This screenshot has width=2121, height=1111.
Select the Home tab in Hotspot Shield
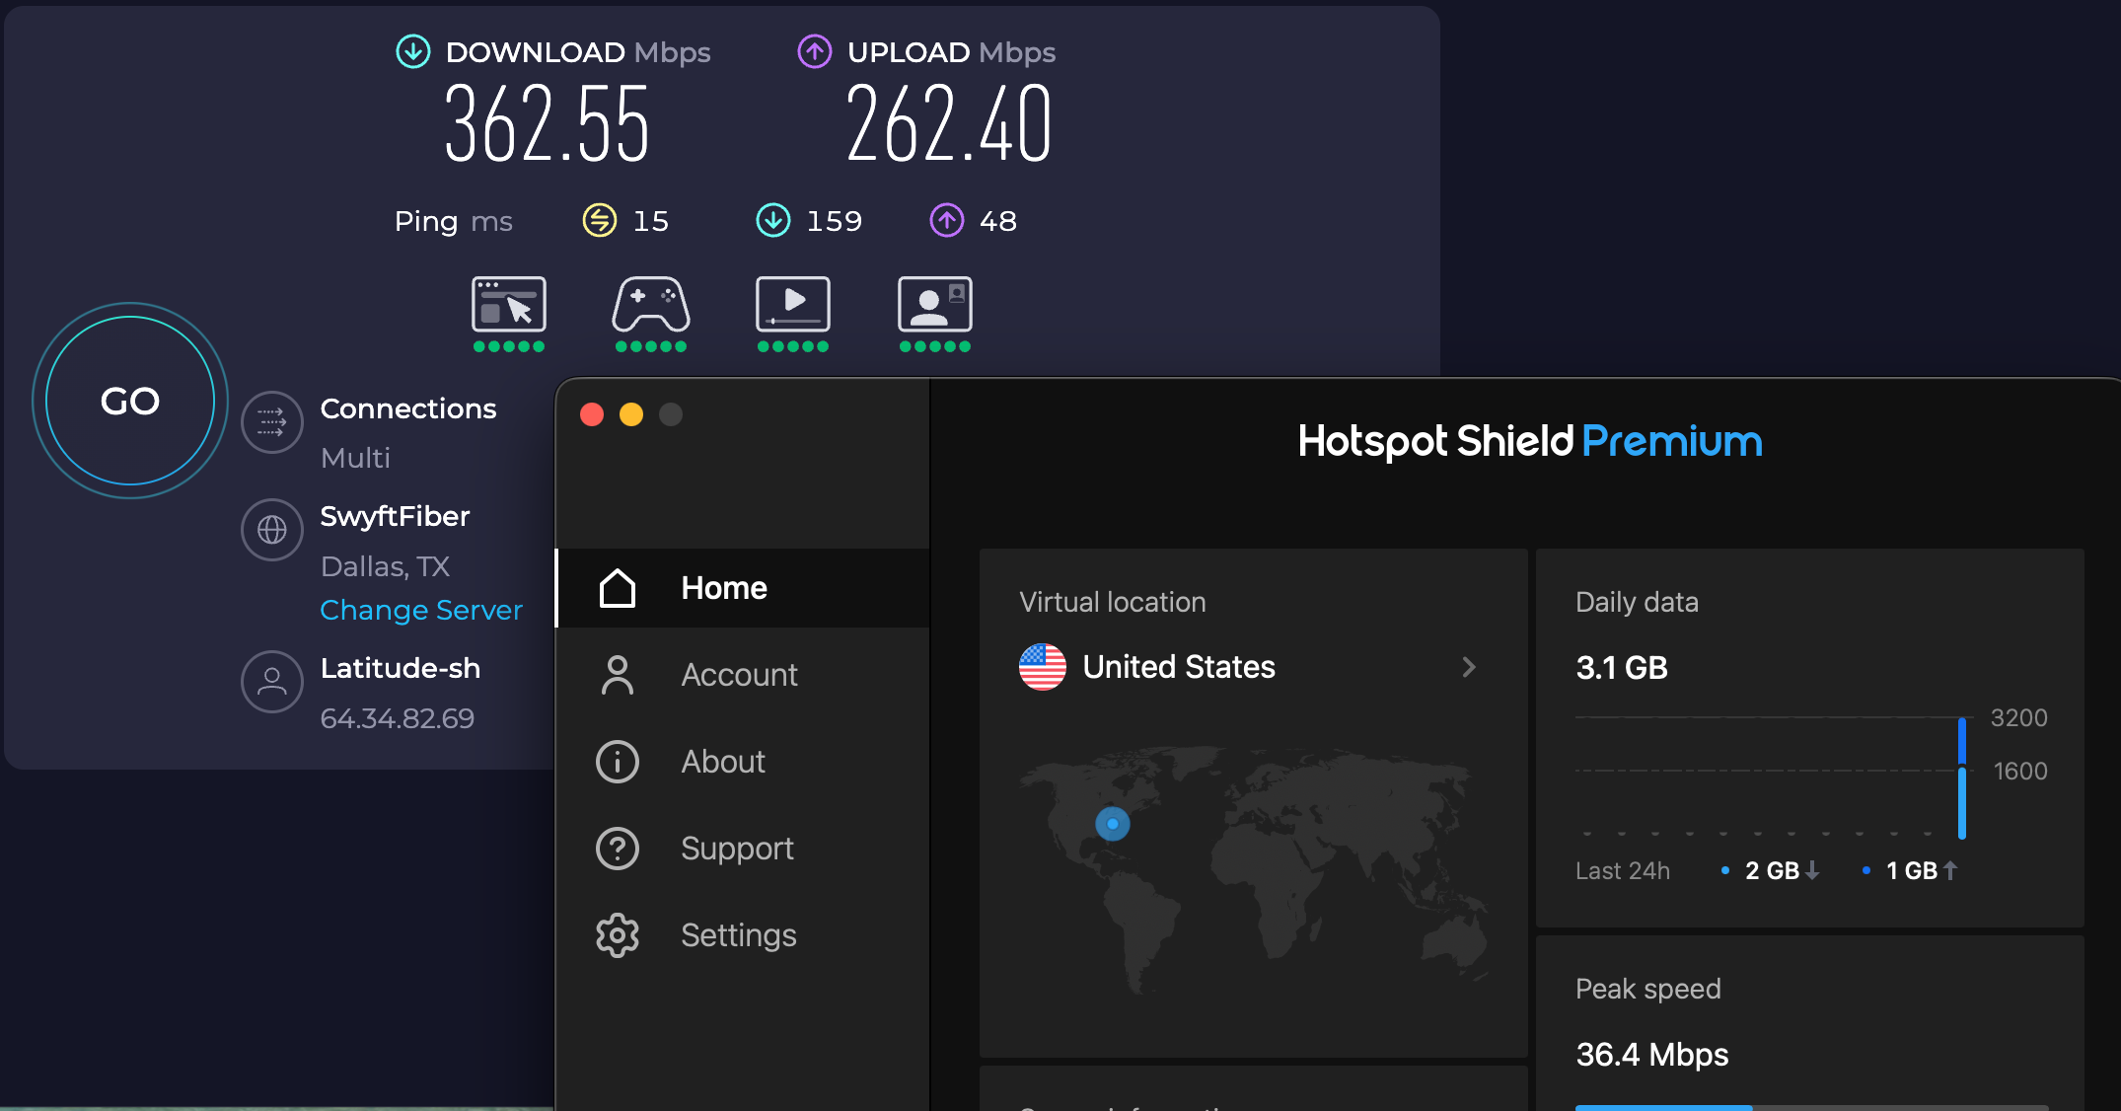pyautogui.click(x=723, y=587)
